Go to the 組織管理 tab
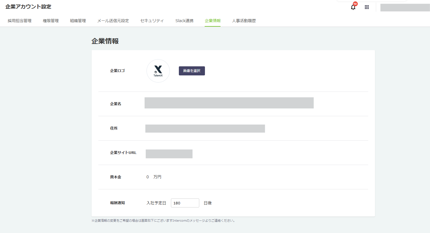 78,21
